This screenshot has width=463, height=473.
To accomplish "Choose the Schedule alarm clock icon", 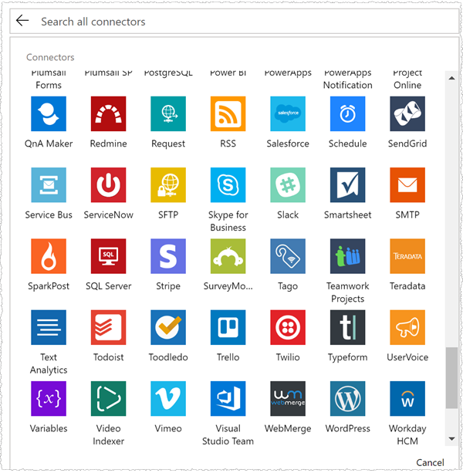I will (x=347, y=113).
